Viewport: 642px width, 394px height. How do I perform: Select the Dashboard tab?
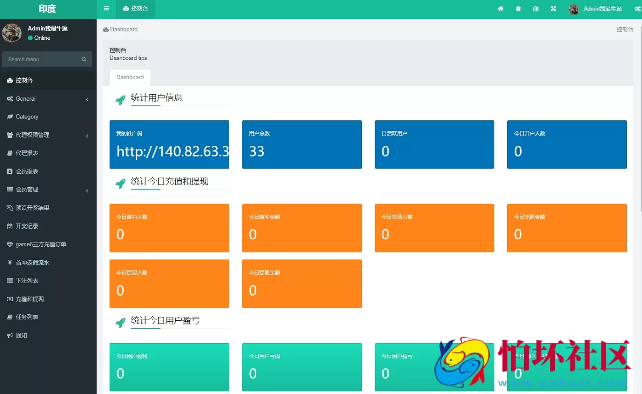pyautogui.click(x=130, y=77)
